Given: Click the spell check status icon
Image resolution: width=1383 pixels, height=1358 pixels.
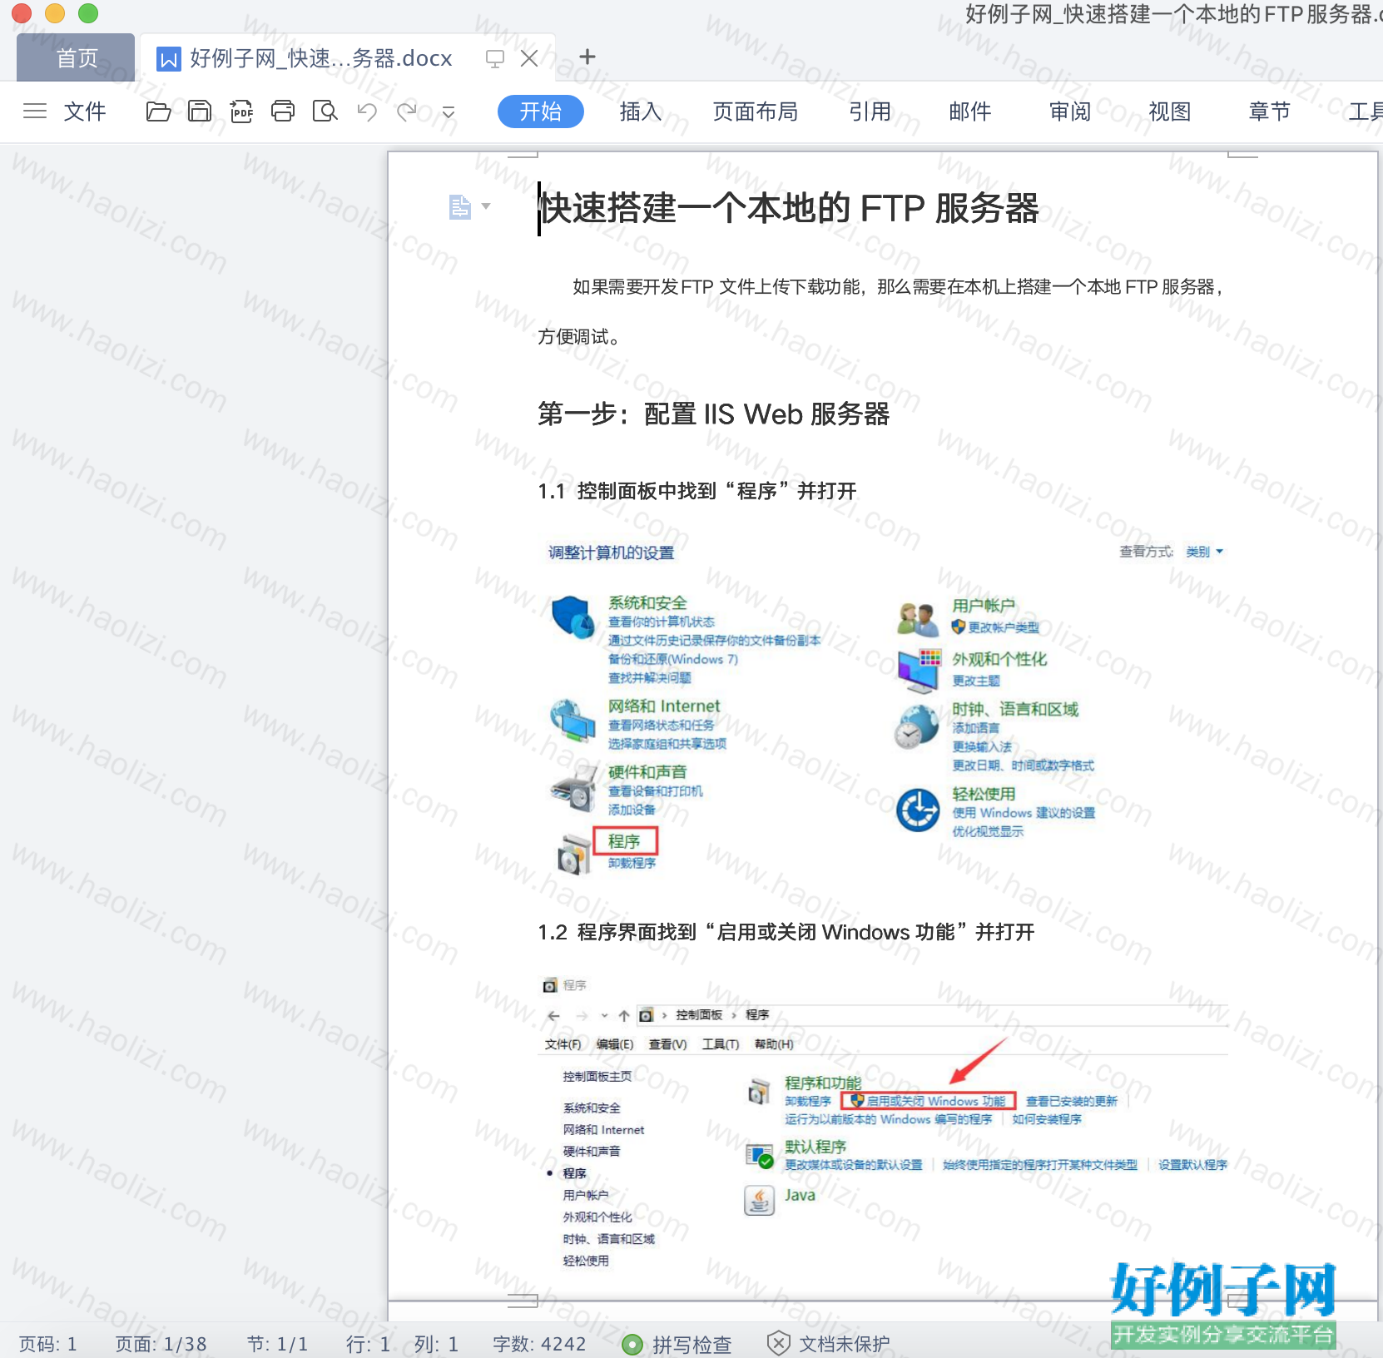Looking at the screenshot, I should [x=632, y=1344].
